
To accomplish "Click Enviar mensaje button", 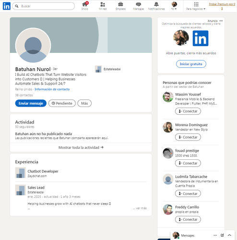I will tap(31, 103).
